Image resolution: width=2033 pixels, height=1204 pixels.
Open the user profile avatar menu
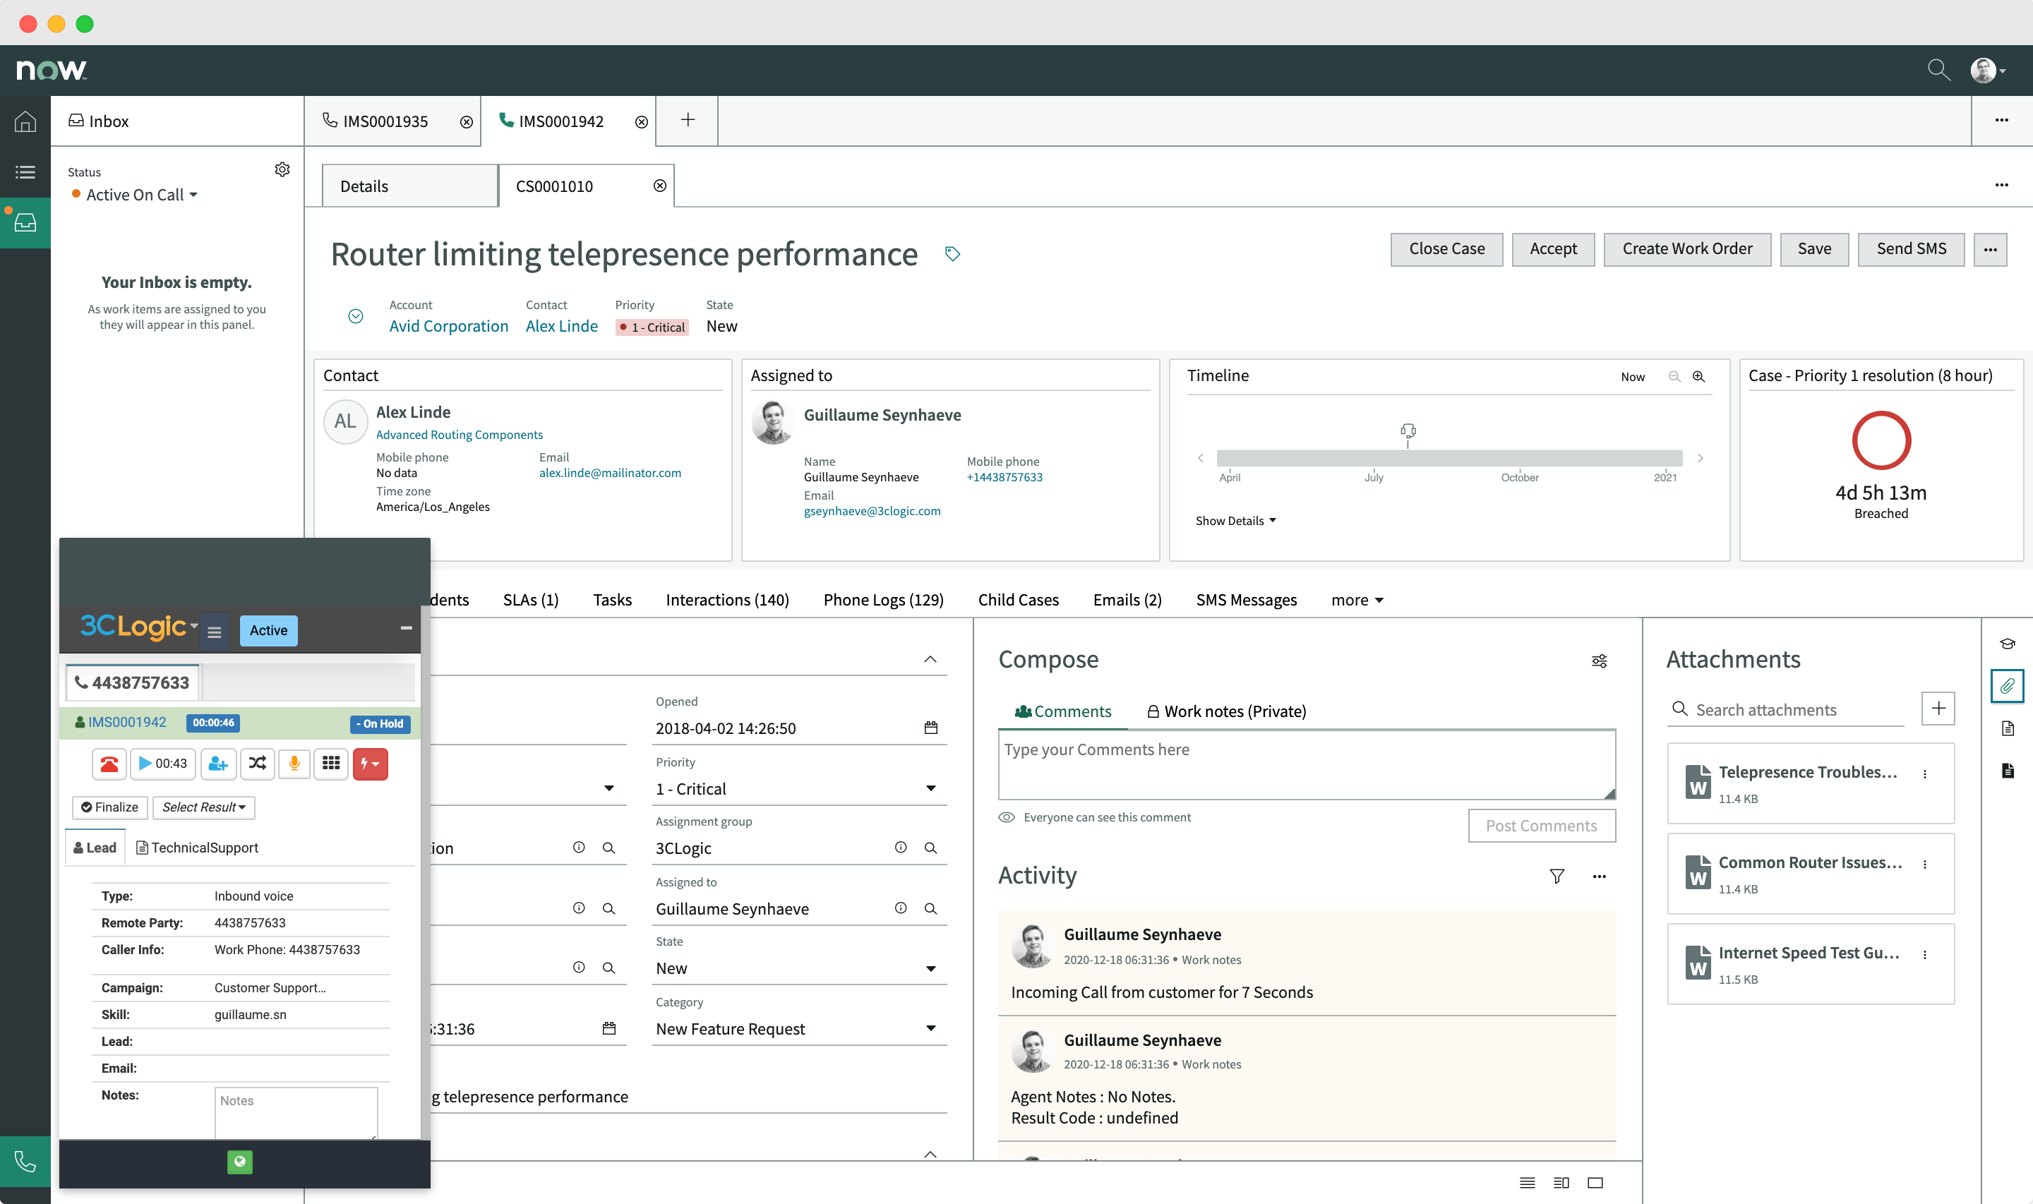[1988, 71]
